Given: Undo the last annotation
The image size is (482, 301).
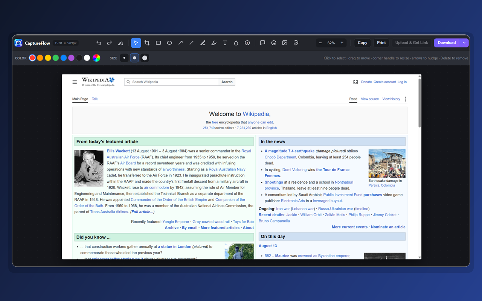Looking at the screenshot, I should 99,43.
